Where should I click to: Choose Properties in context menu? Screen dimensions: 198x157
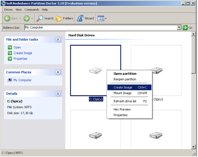click(129, 115)
